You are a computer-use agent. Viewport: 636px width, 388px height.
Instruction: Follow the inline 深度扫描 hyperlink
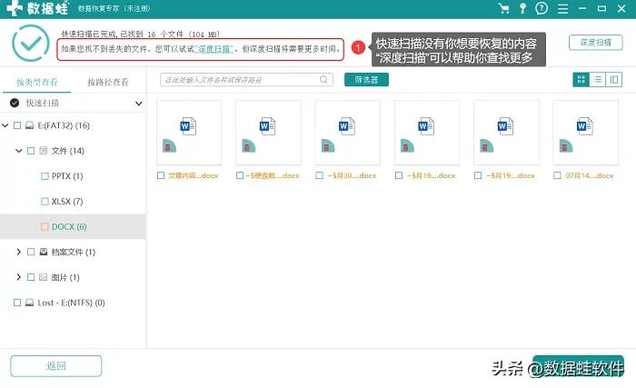click(214, 49)
